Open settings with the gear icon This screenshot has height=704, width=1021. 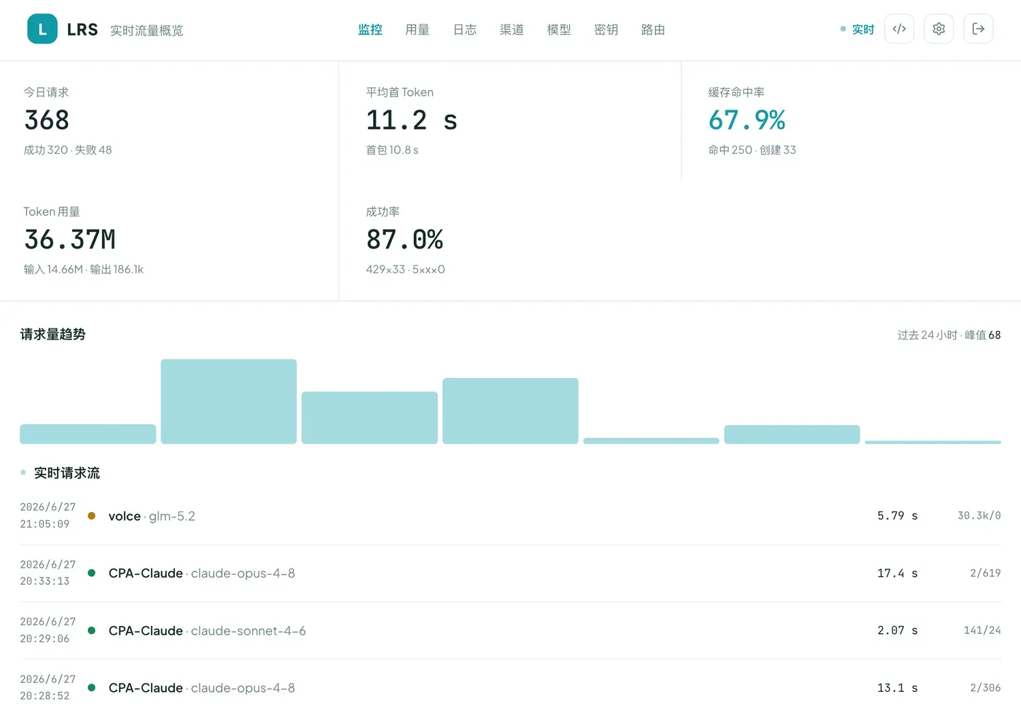939,29
